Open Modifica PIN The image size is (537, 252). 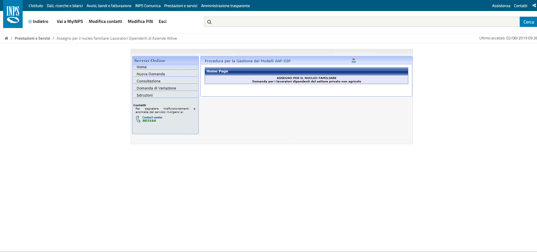coord(140,22)
